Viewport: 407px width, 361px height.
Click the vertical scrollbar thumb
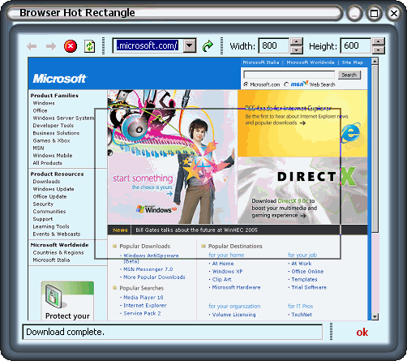click(375, 148)
